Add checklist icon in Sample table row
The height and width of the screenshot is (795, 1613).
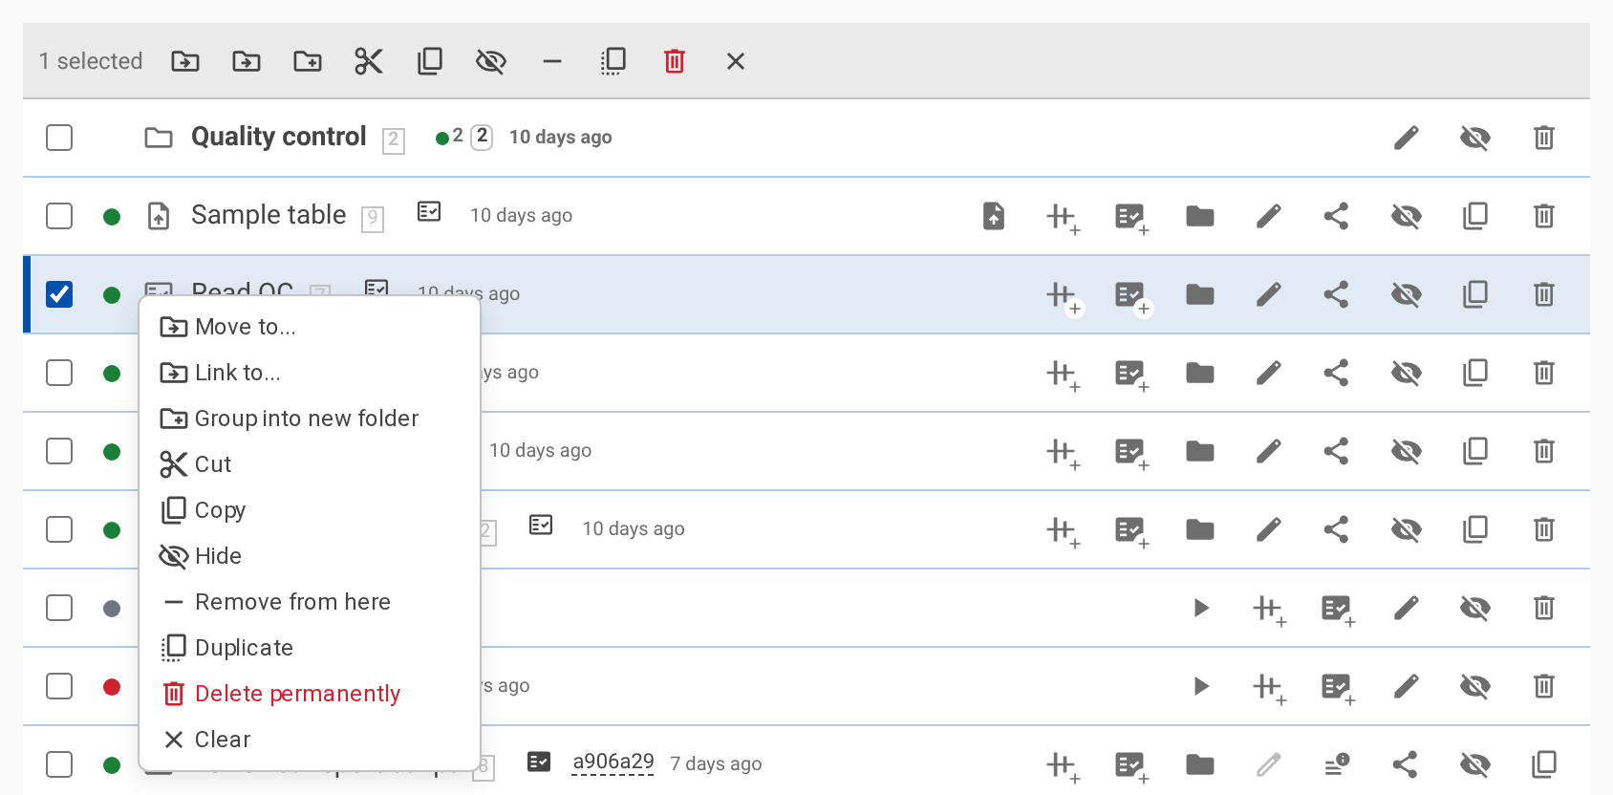pos(1131,218)
